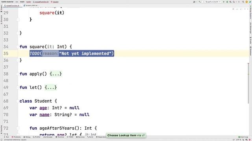Open the Debug tool window

click(x=27, y=137)
